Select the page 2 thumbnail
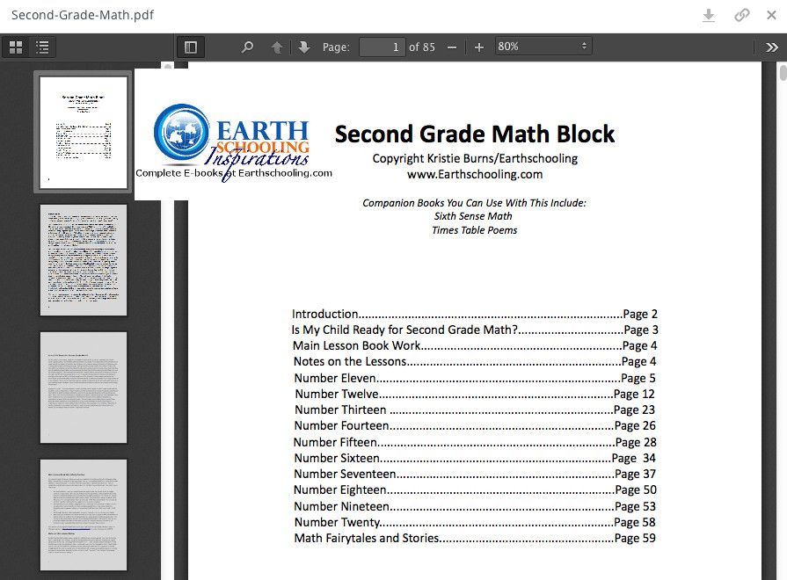This screenshot has width=787, height=580. (x=84, y=260)
